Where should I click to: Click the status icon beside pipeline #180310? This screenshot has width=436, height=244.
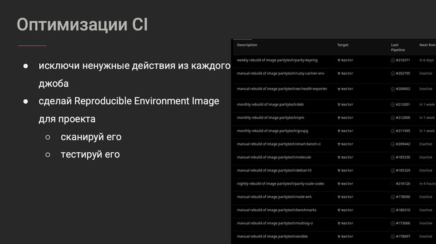392,210
